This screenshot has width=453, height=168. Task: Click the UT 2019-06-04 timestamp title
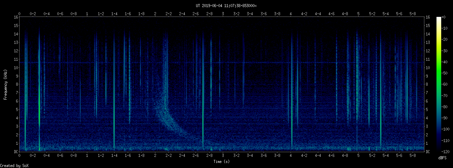[226, 5]
